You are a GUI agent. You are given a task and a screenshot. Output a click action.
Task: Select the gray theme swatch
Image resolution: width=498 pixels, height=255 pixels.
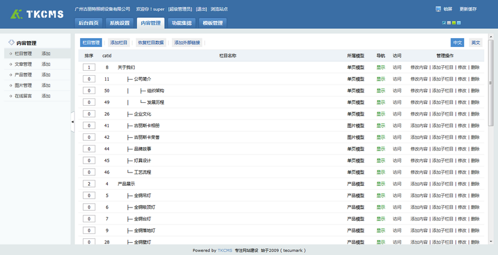coord(449,23)
